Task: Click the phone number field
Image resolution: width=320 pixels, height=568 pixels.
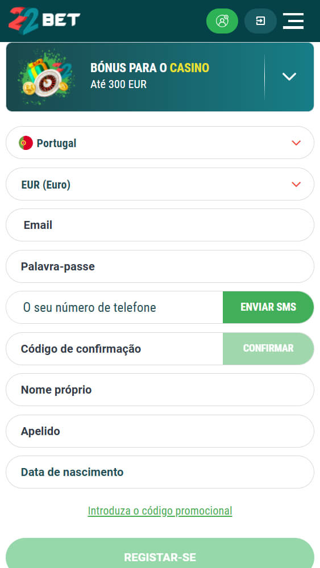Action: [x=114, y=307]
